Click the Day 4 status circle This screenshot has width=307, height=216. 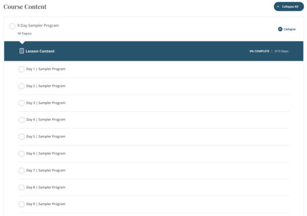click(21, 120)
